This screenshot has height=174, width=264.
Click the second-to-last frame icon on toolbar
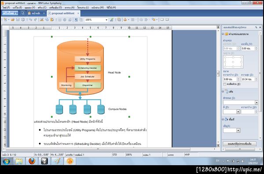click(x=162, y=20)
